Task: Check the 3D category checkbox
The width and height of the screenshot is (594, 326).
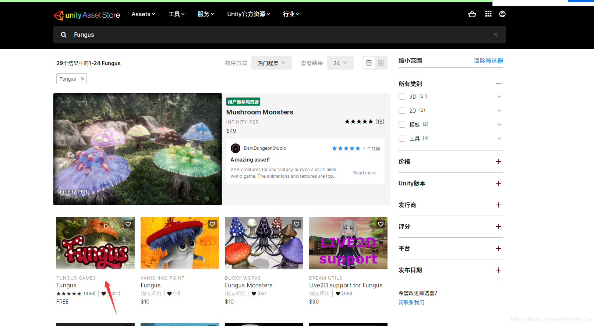Action: (402, 96)
